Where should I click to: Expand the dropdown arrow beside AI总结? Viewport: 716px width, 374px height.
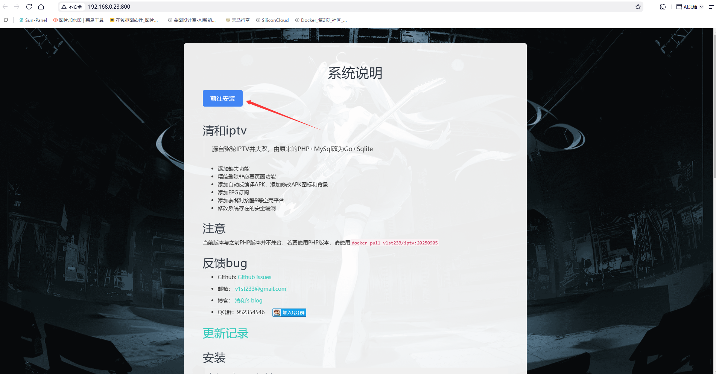(701, 7)
